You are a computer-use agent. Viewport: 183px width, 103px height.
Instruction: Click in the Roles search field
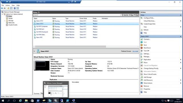[77, 15]
